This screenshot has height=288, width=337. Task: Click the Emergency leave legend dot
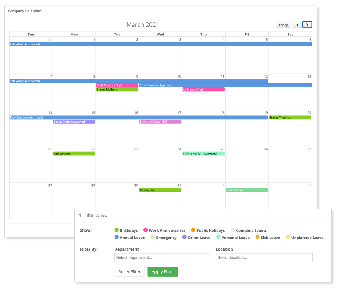[153, 237]
